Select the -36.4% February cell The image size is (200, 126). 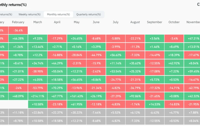(x=18, y=30)
